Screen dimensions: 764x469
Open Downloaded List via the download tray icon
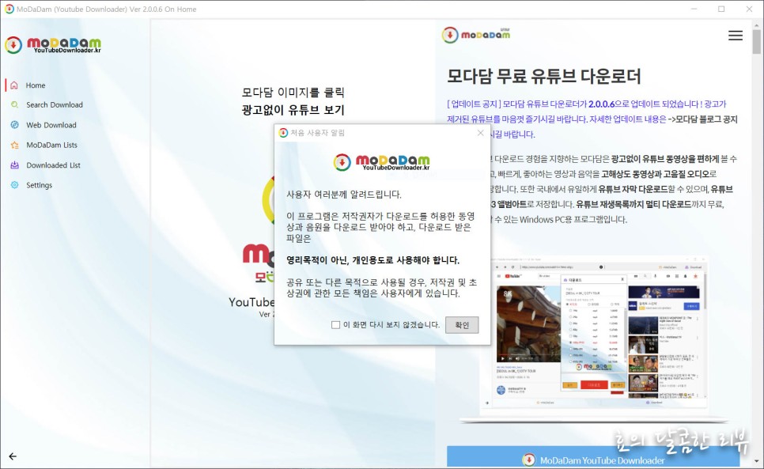coord(14,165)
